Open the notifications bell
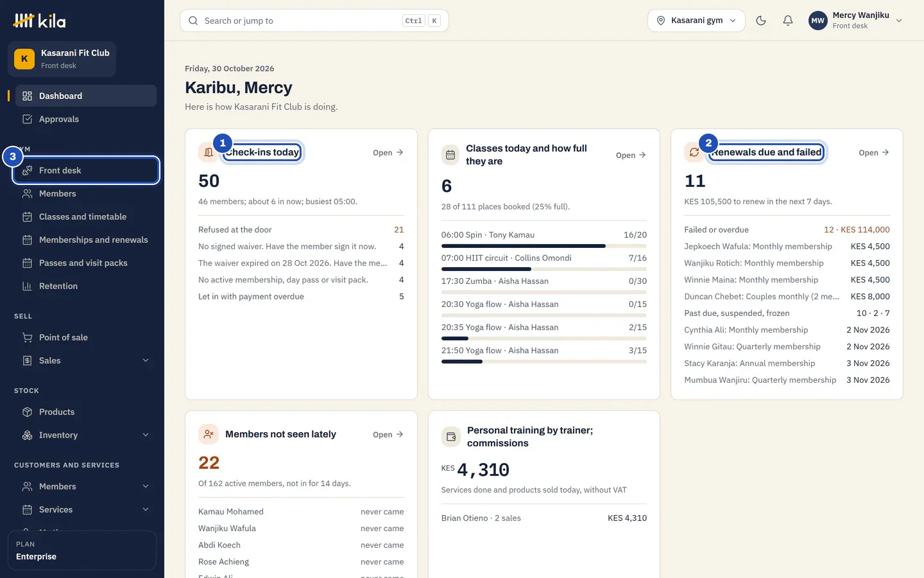The image size is (924, 578). click(788, 21)
